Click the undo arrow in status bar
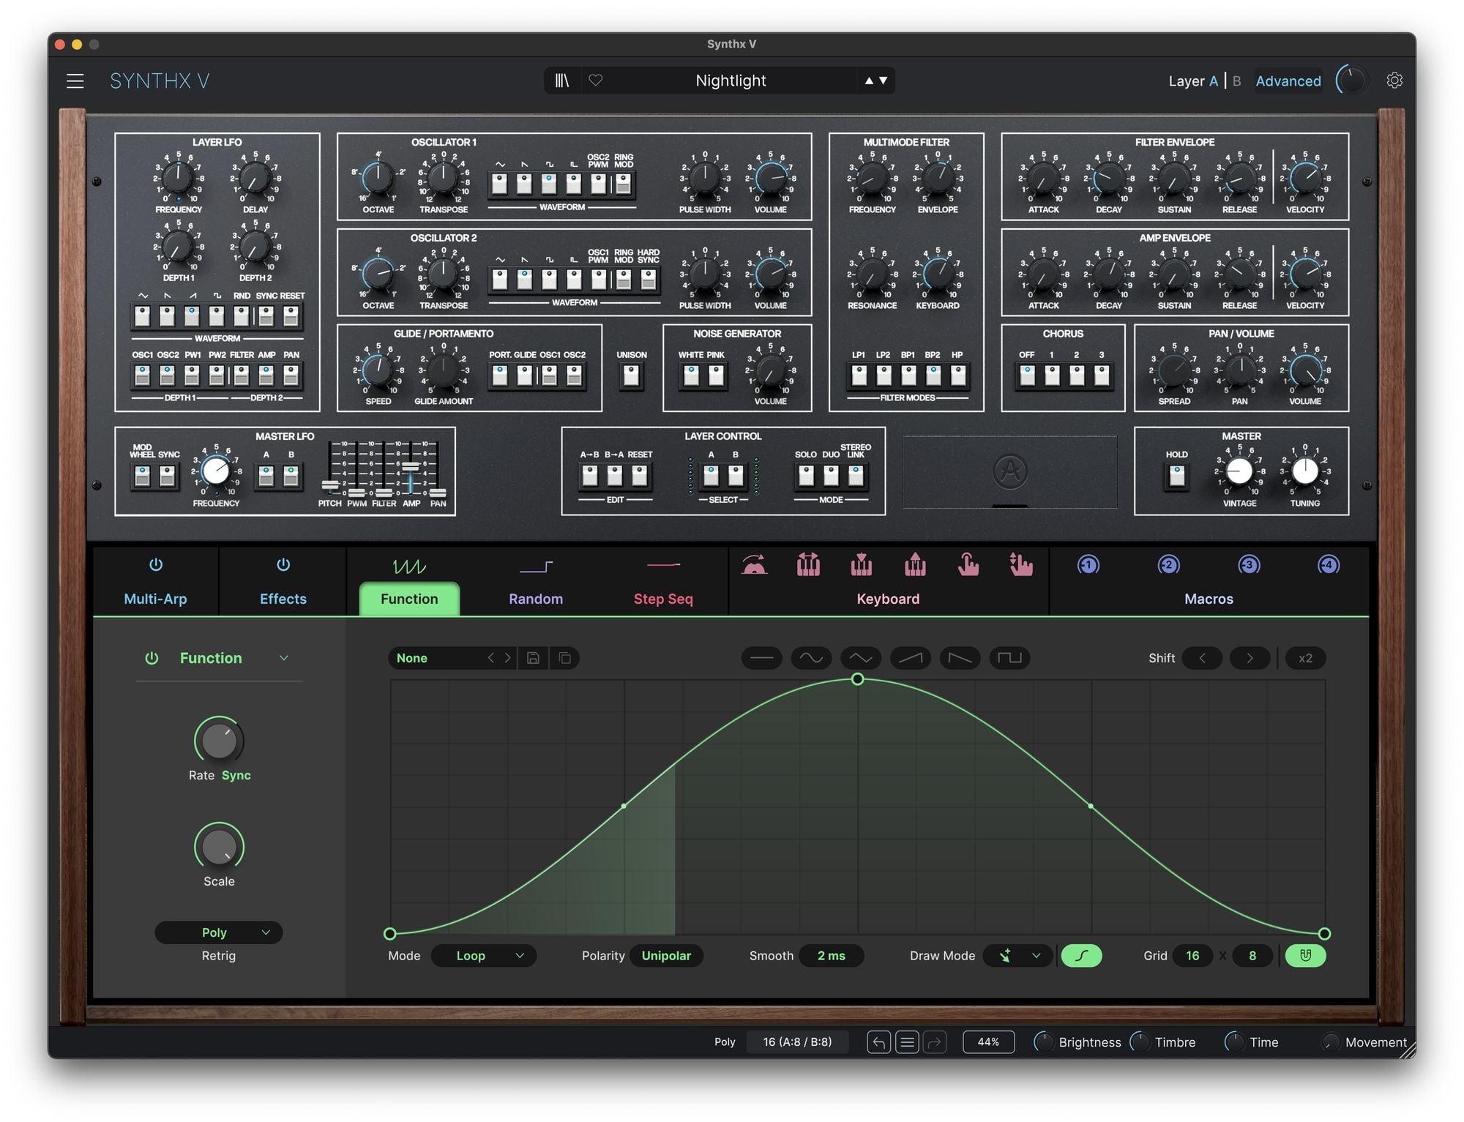Viewport: 1464px width, 1122px height. click(879, 1041)
